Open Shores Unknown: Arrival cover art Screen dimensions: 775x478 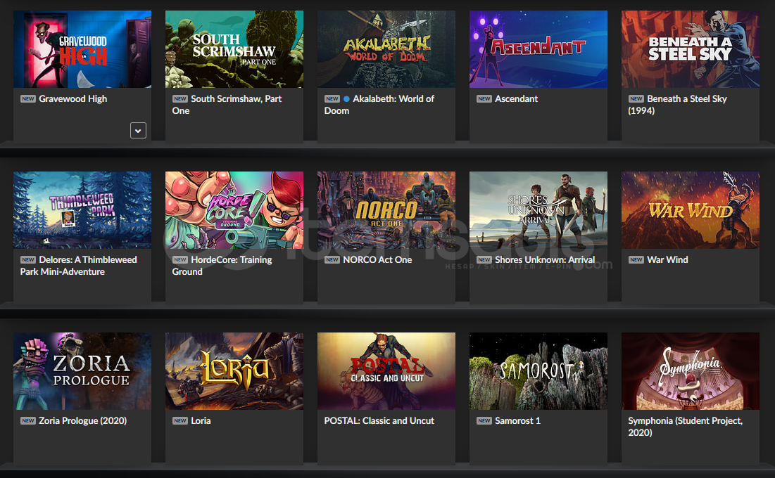click(x=538, y=210)
